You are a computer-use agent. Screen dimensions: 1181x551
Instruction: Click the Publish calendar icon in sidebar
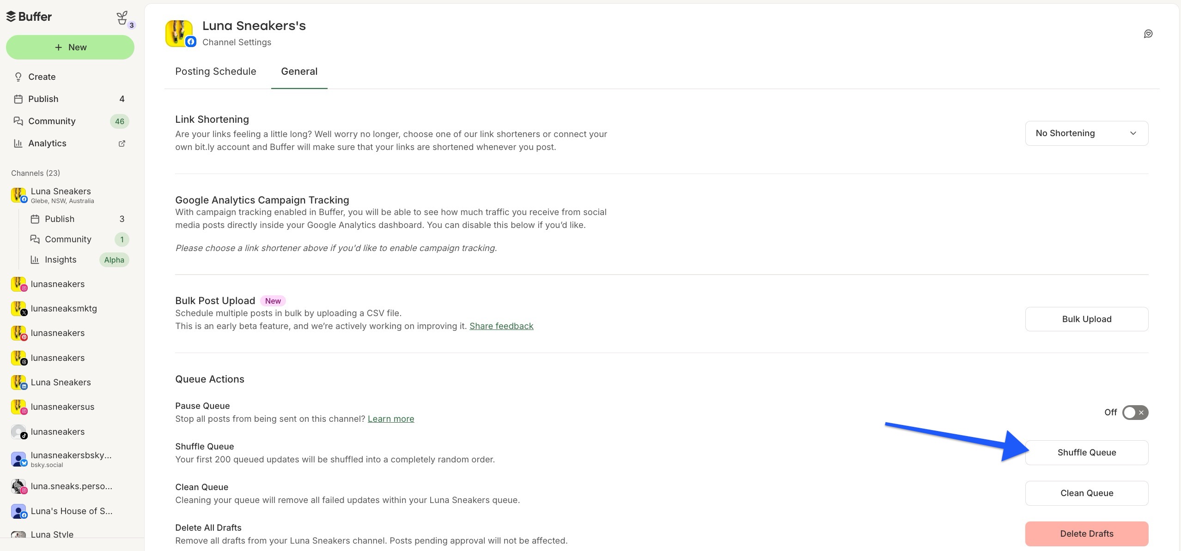click(x=18, y=99)
